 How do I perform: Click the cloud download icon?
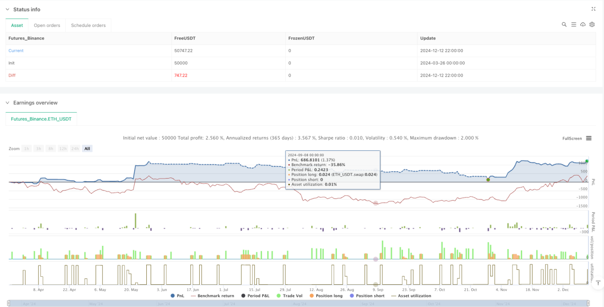pos(583,25)
